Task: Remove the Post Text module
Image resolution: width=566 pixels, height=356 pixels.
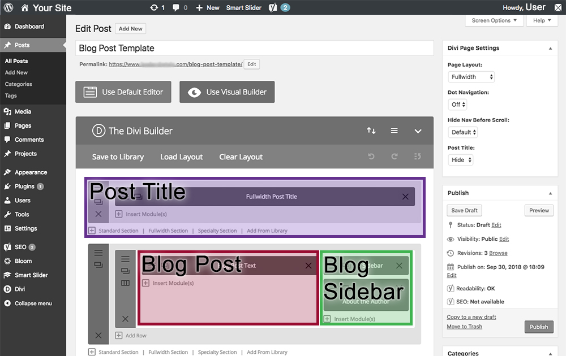Action: [x=308, y=266]
